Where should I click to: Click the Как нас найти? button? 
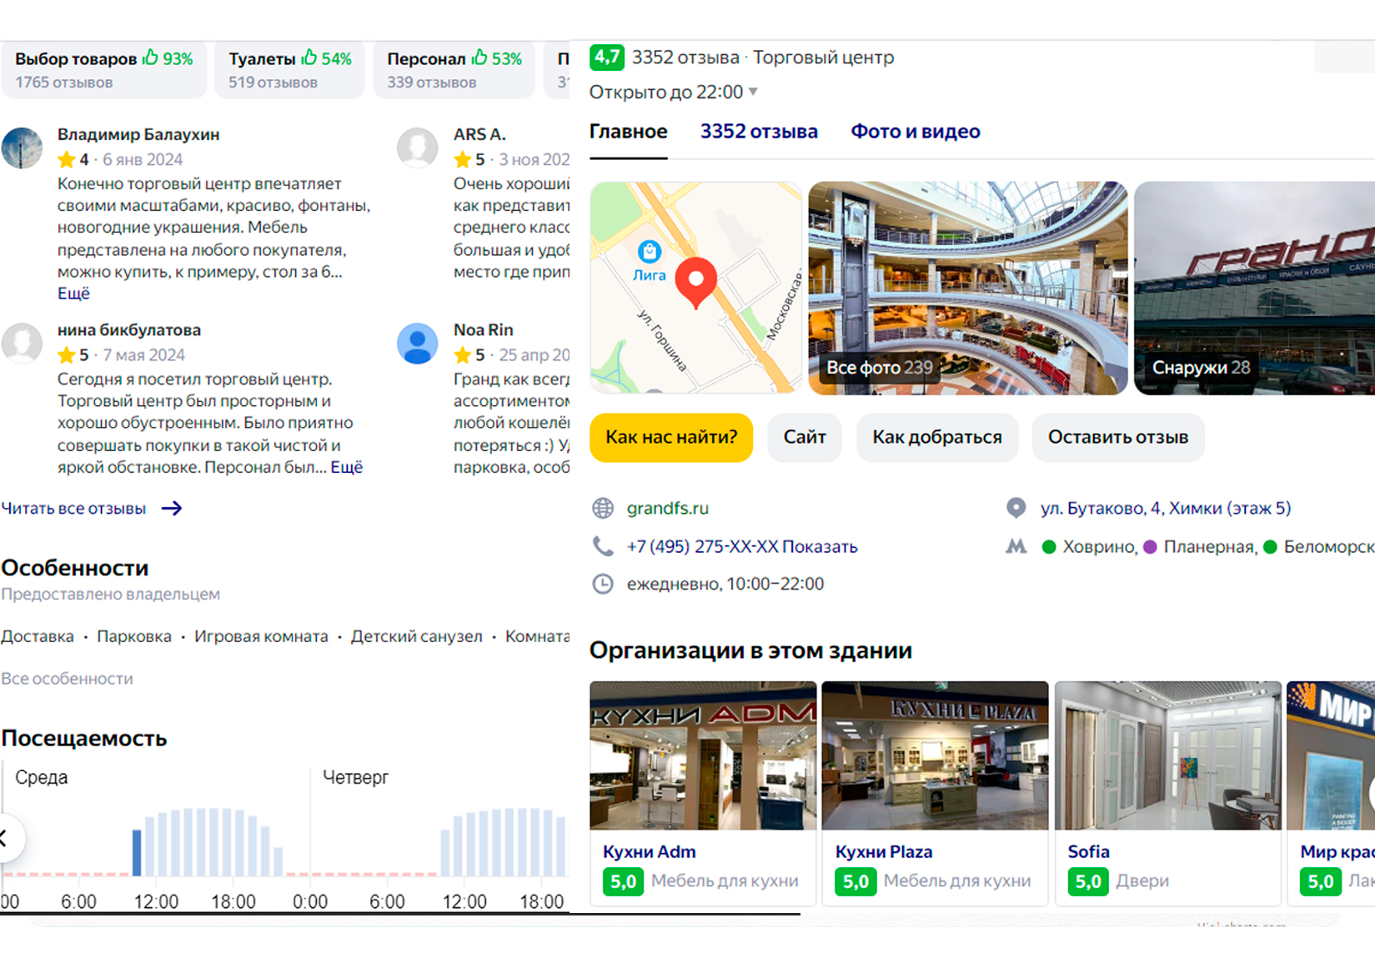click(x=671, y=437)
